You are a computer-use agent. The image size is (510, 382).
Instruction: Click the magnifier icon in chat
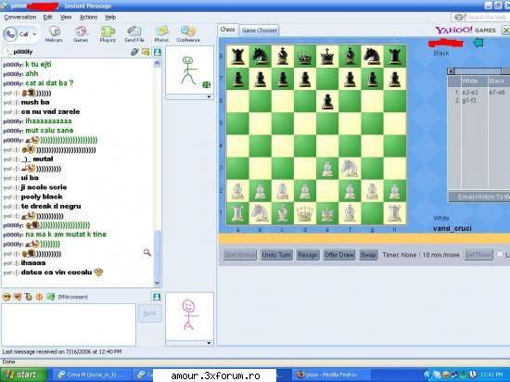[x=147, y=252]
